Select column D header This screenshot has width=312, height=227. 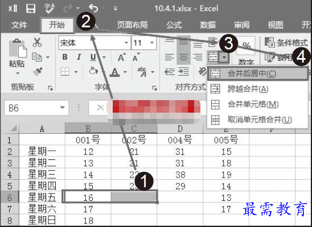(180, 129)
